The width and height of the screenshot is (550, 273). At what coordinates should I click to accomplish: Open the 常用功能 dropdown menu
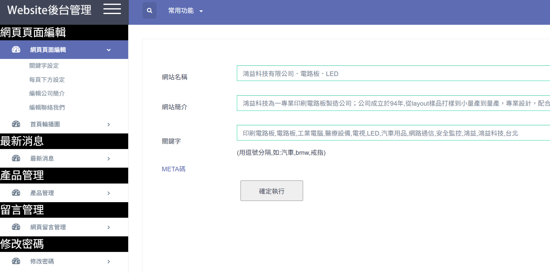click(186, 11)
